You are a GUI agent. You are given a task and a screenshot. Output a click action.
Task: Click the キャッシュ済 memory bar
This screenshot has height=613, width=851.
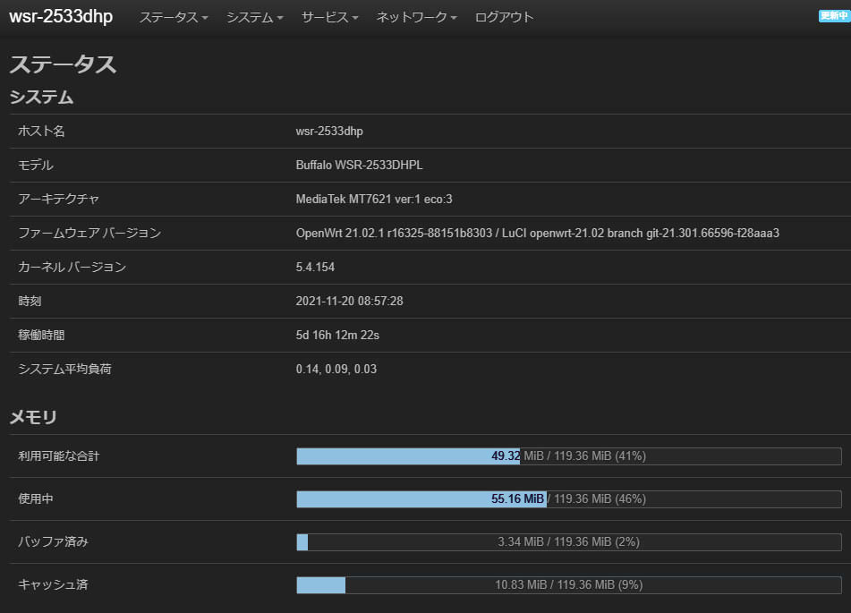[x=568, y=585]
